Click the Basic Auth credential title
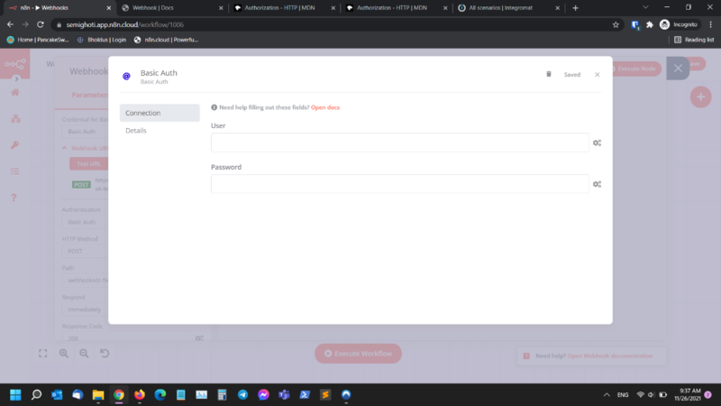The image size is (721, 406). coord(159,73)
